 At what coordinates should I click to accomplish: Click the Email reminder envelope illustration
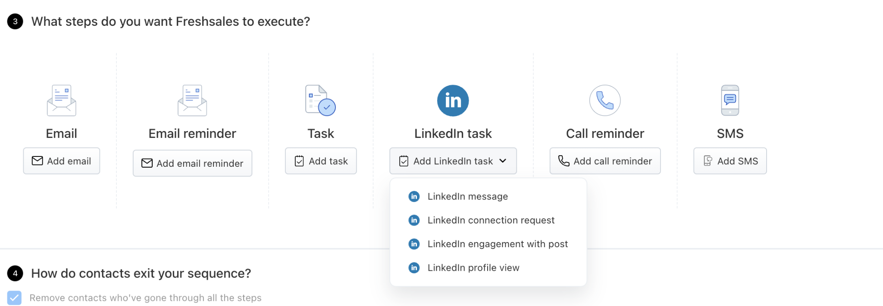tap(192, 101)
